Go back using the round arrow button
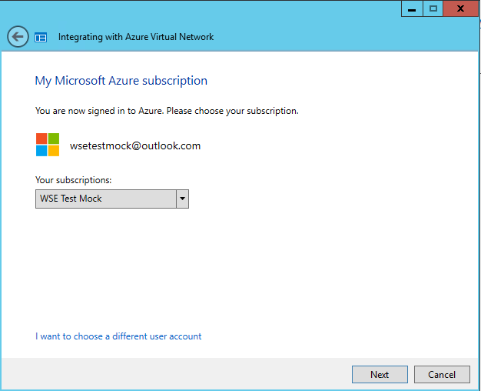This screenshot has width=481, height=391. click(x=18, y=37)
